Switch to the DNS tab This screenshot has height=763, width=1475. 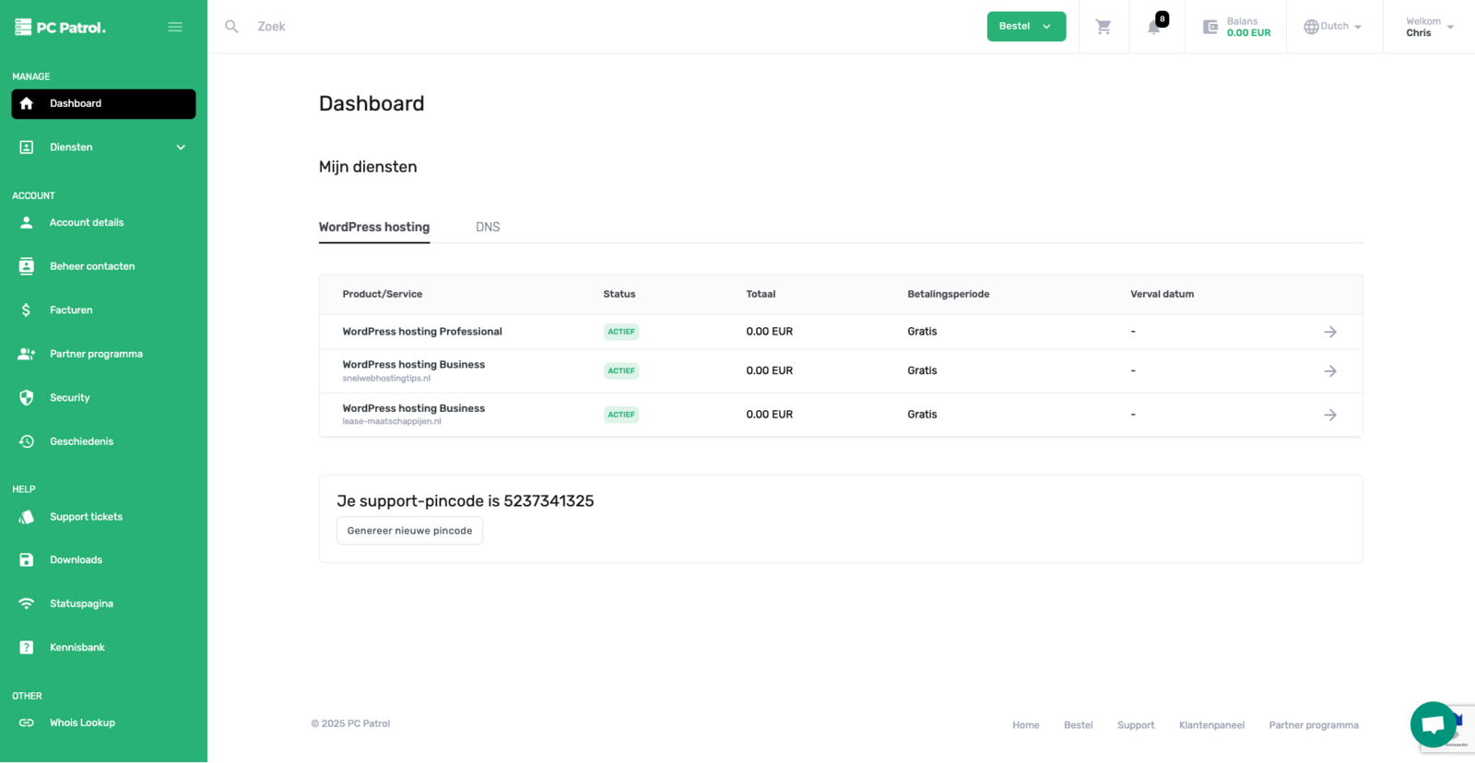coord(488,228)
